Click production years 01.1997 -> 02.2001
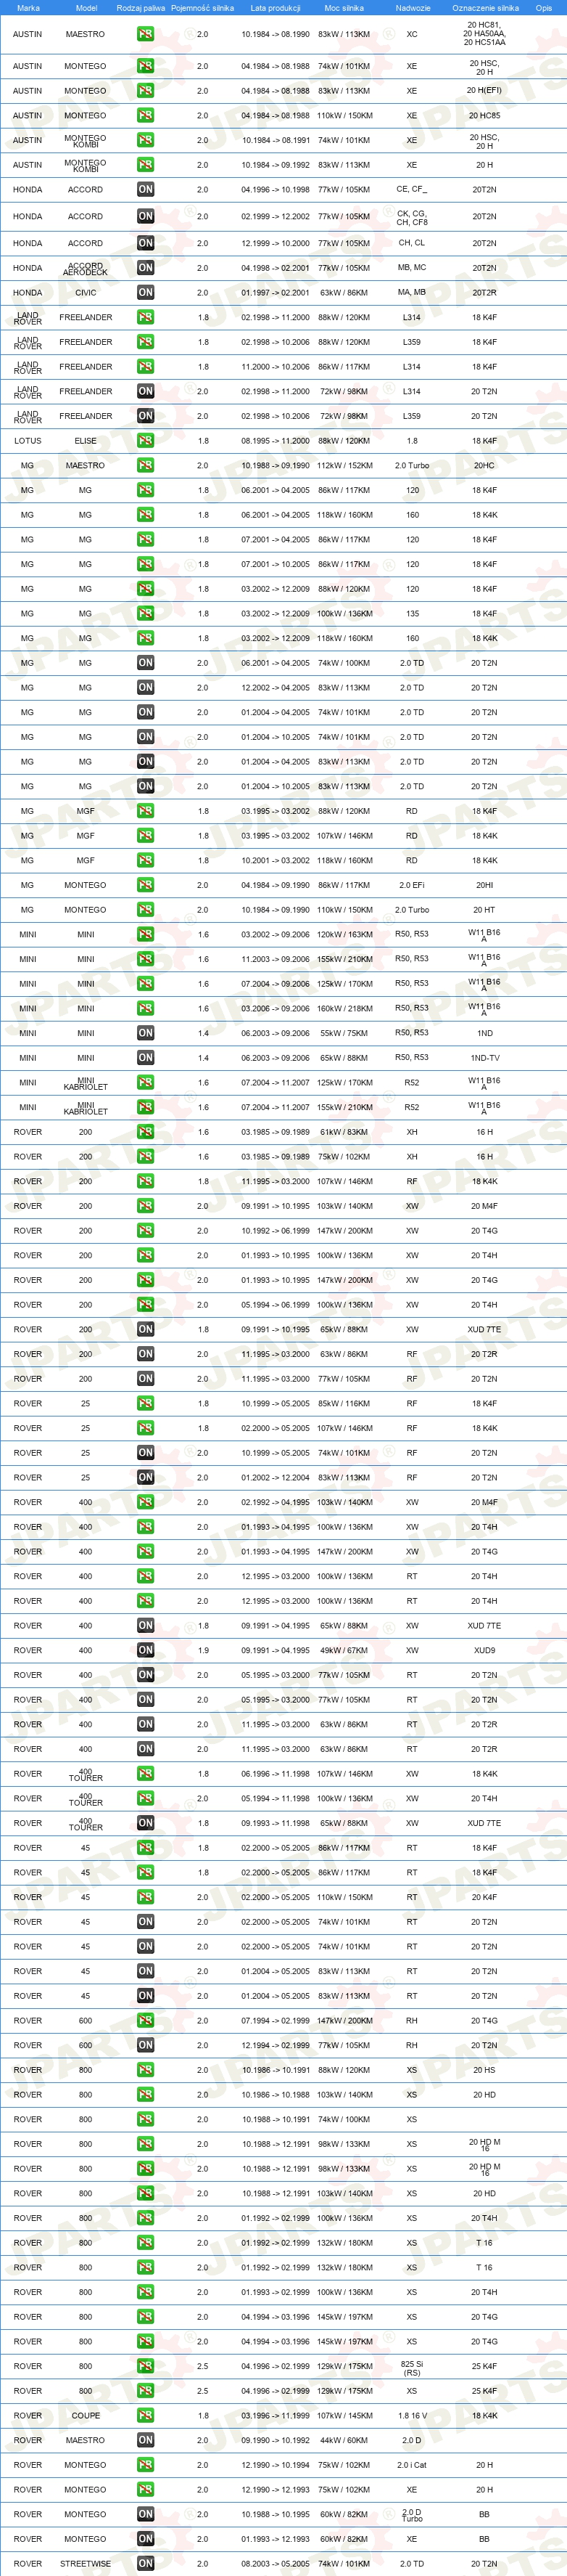567x2576 pixels. 276,293
